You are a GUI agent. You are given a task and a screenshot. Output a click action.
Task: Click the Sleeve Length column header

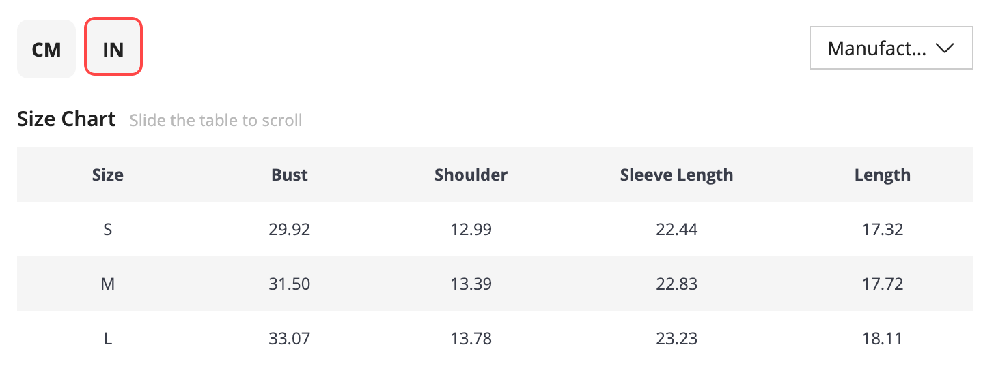(677, 175)
